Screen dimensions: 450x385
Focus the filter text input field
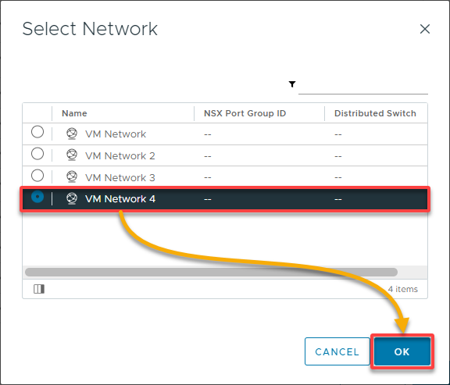[x=363, y=85]
